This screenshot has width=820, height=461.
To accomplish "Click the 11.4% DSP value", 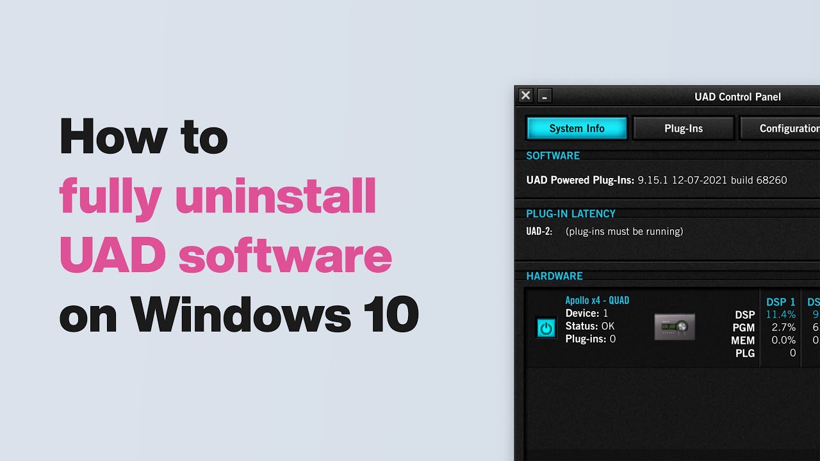I will point(781,314).
